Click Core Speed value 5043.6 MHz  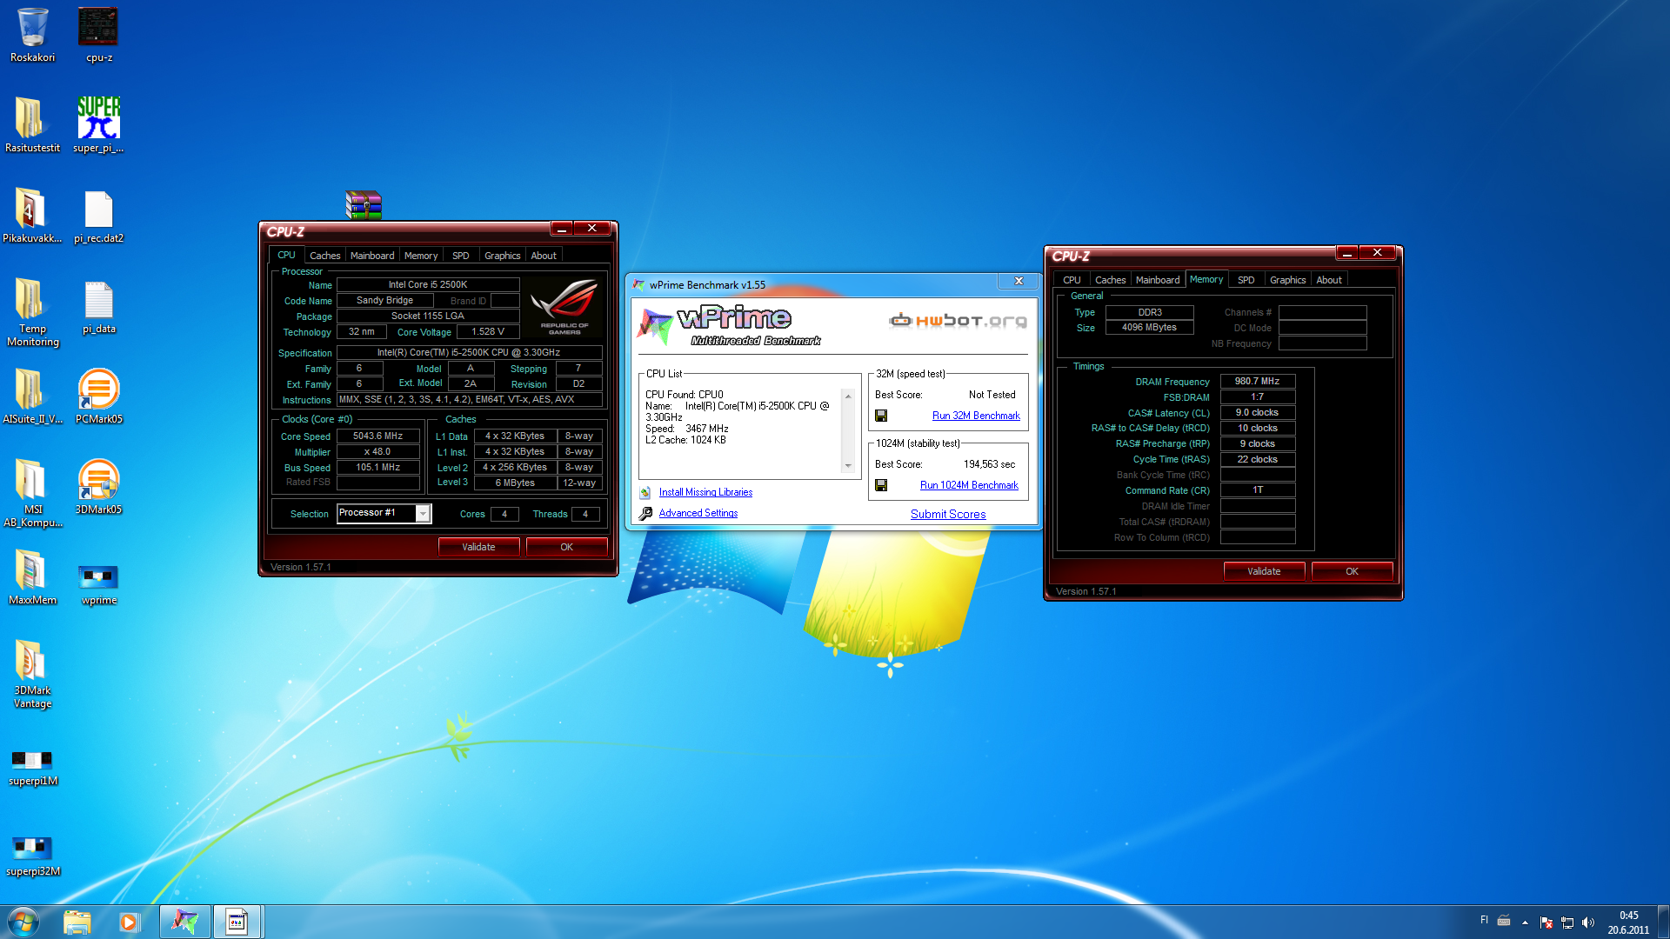(377, 436)
